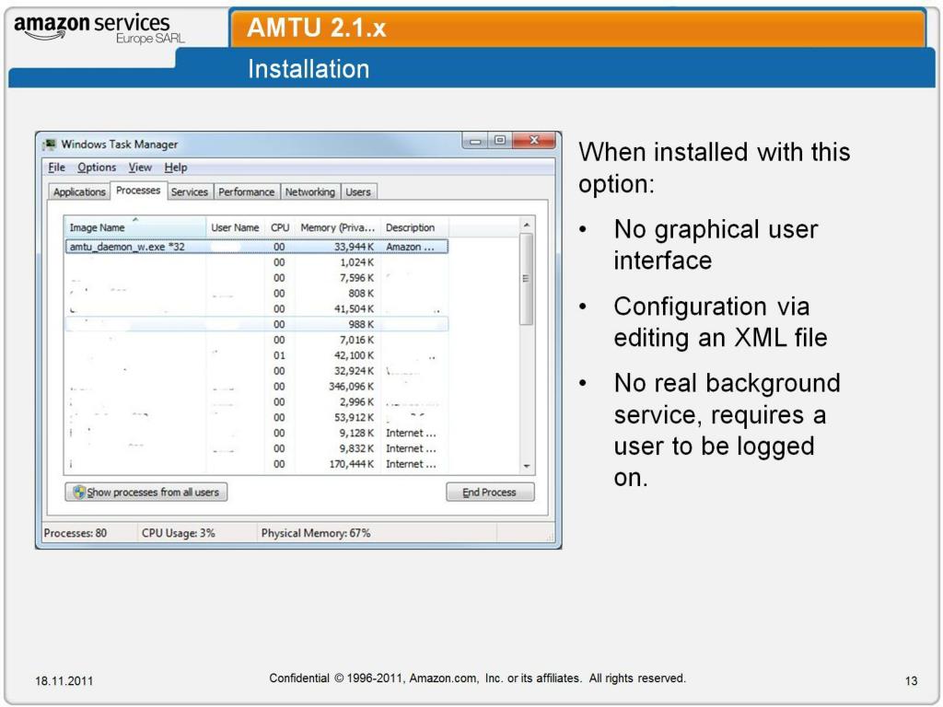Go to the Networking tab

click(309, 191)
